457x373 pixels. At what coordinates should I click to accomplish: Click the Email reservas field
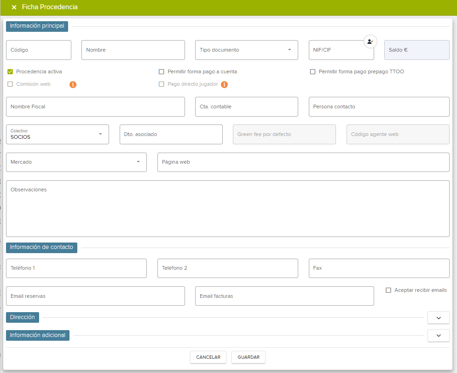[95, 296]
